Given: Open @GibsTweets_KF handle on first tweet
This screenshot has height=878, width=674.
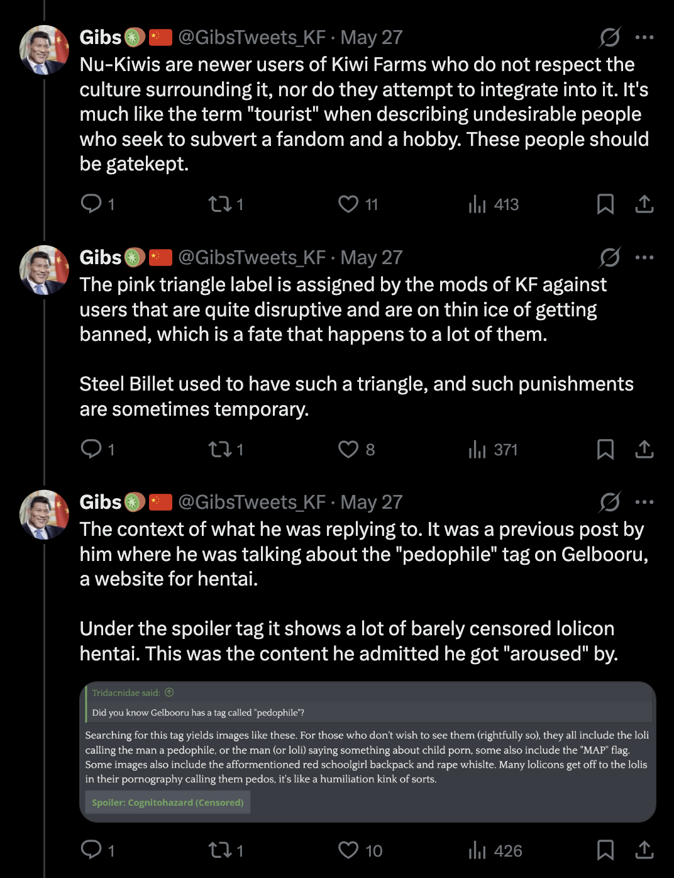Looking at the screenshot, I should tap(251, 37).
